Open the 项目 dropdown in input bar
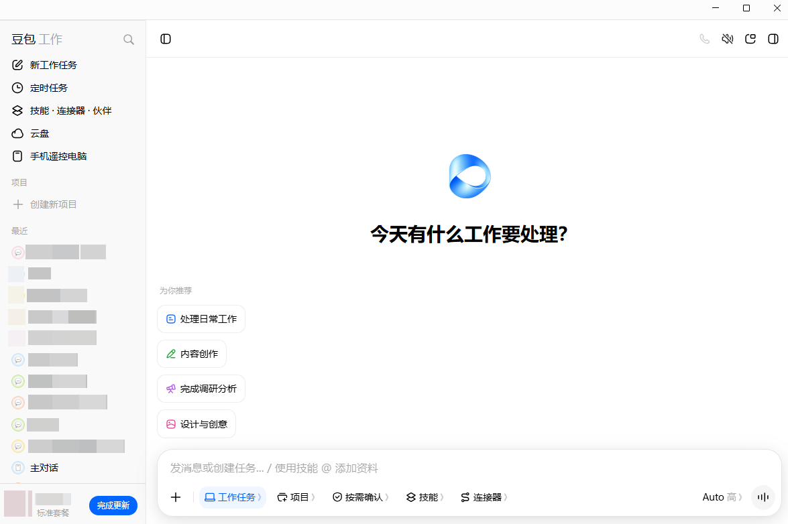This screenshot has height=524, width=788. point(296,497)
